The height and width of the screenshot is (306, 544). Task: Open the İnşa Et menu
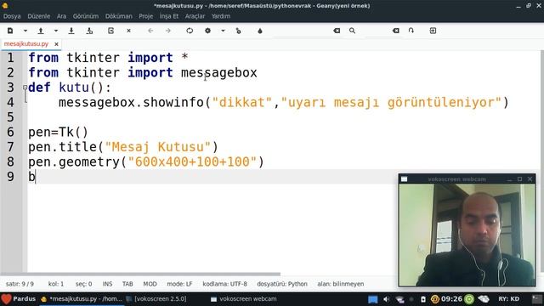click(x=169, y=16)
